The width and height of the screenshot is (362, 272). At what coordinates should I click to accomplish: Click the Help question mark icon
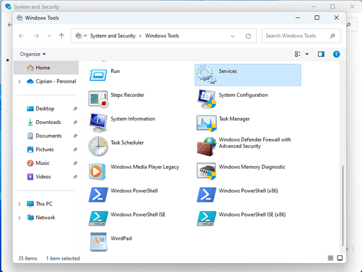(336, 54)
